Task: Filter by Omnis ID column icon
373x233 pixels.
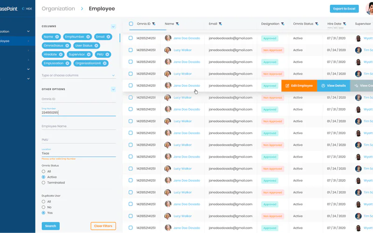Action: point(154,24)
